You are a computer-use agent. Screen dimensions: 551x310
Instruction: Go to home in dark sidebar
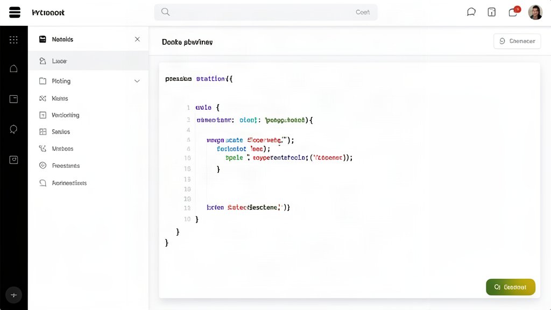tap(13, 68)
